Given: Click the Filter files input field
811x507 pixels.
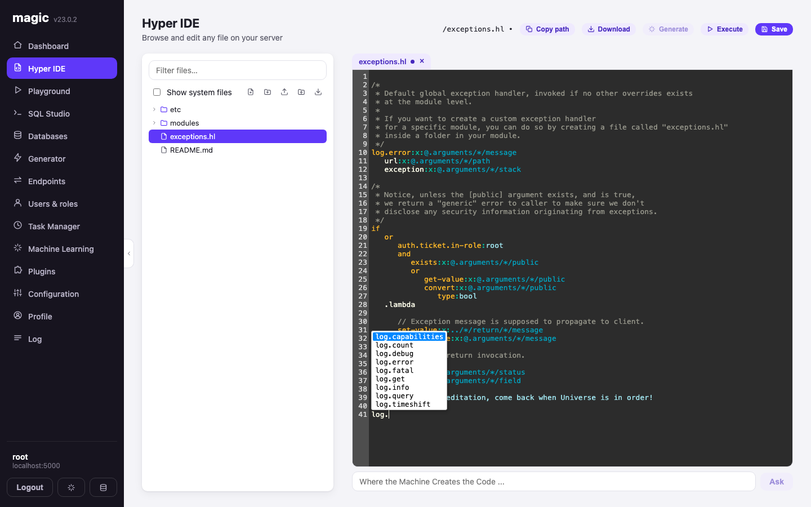Looking at the screenshot, I should tap(238, 70).
